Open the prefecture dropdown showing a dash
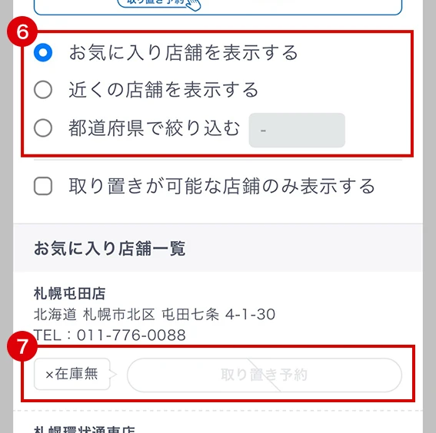 pyautogui.click(x=297, y=131)
